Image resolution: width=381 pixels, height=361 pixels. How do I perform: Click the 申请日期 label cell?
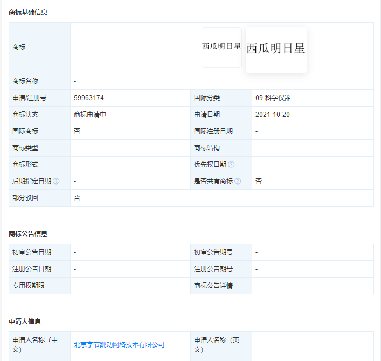click(x=221, y=115)
